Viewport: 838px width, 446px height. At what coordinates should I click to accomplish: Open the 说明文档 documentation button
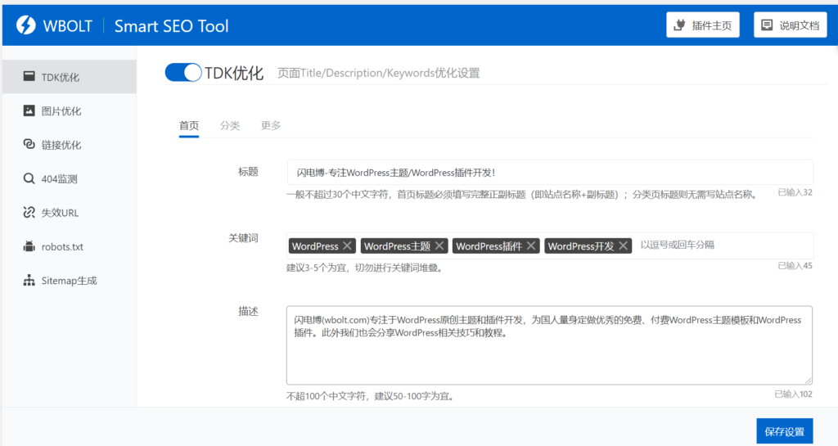point(790,25)
